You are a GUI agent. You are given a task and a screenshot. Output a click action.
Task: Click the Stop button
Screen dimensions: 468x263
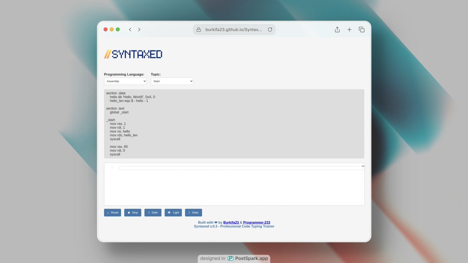pos(133,213)
